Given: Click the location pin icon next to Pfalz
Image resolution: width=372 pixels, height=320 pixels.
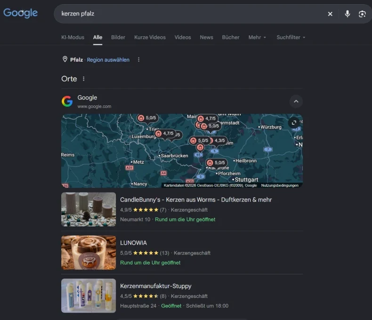Looking at the screenshot, I should click(65, 59).
